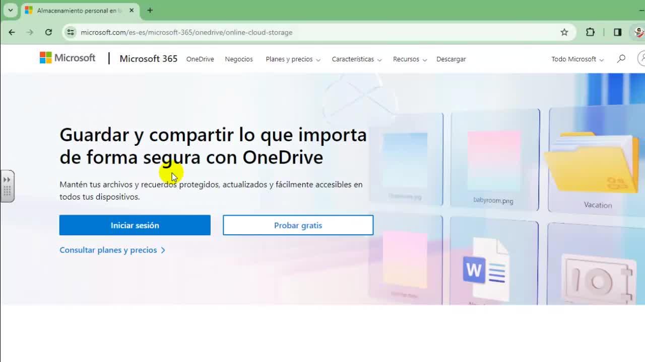Click the personal vault safe tile
This screenshot has height=362, width=645.
click(596, 263)
